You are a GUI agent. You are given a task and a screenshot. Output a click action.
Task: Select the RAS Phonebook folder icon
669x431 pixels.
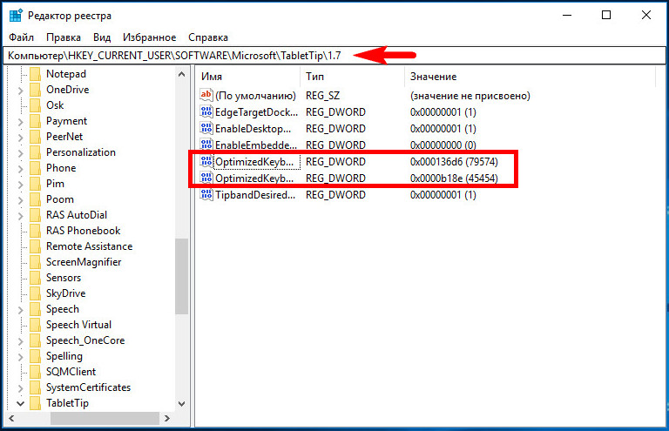[36, 231]
